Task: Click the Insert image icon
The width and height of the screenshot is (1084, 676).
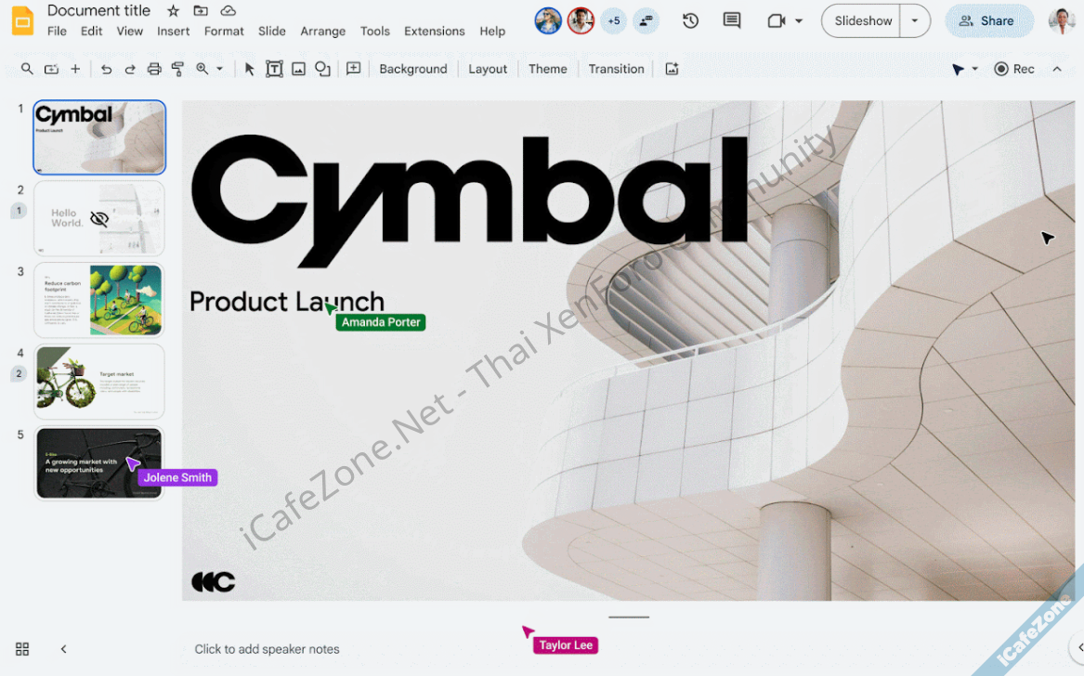Action: (x=298, y=69)
